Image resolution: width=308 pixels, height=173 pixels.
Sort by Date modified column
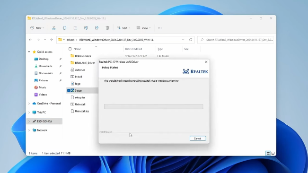133,49
